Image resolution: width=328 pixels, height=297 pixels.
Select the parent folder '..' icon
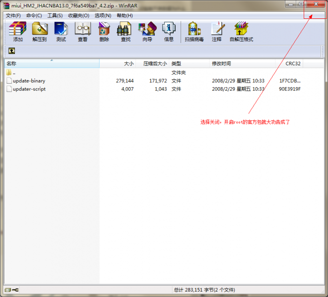pyautogui.click(x=9, y=72)
